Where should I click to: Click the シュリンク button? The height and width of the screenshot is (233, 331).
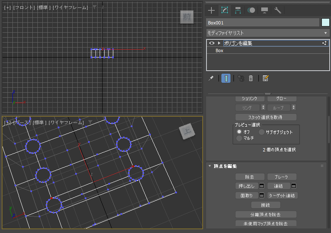click(x=250, y=98)
